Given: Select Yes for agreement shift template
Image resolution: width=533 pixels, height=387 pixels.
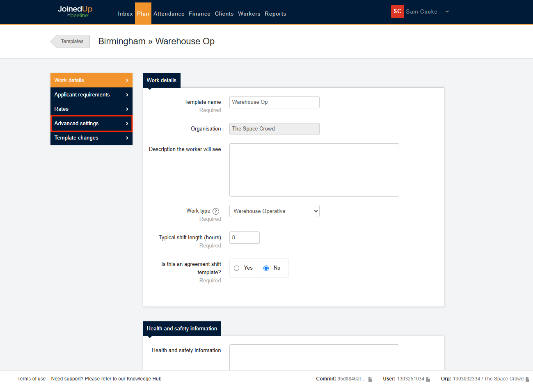Looking at the screenshot, I should click(x=237, y=268).
